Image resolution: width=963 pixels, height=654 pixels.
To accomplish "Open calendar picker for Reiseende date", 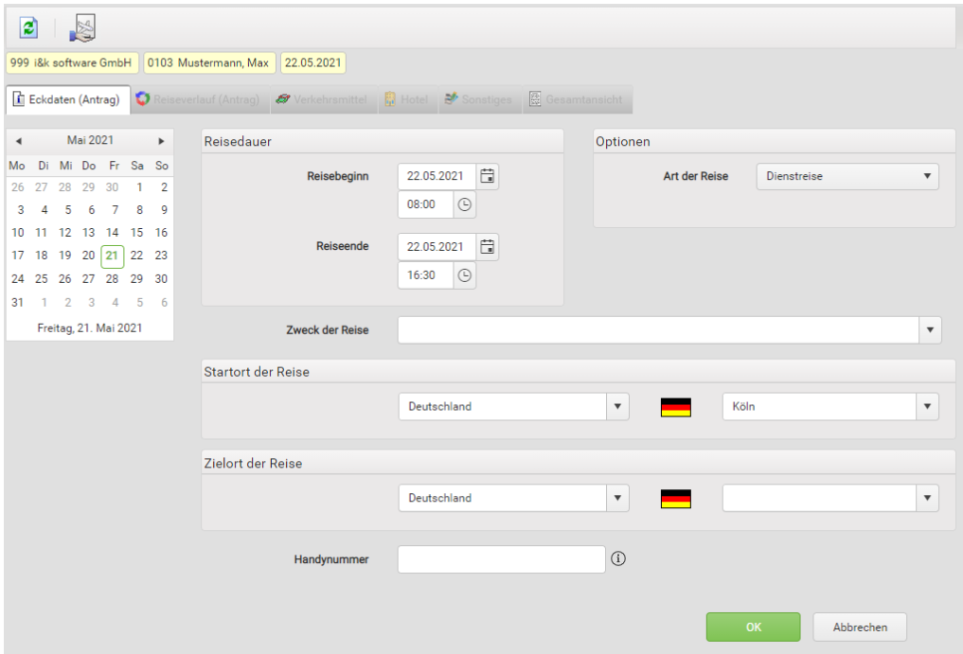I will point(488,247).
